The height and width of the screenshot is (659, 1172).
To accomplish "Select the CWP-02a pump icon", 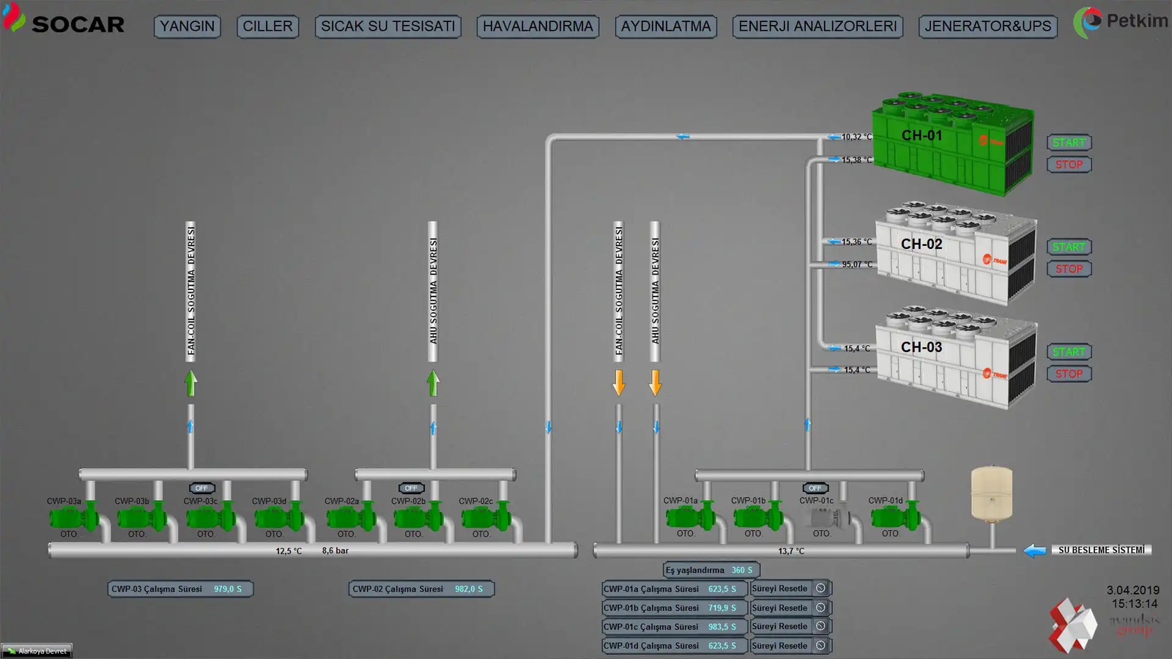I will (x=350, y=518).
